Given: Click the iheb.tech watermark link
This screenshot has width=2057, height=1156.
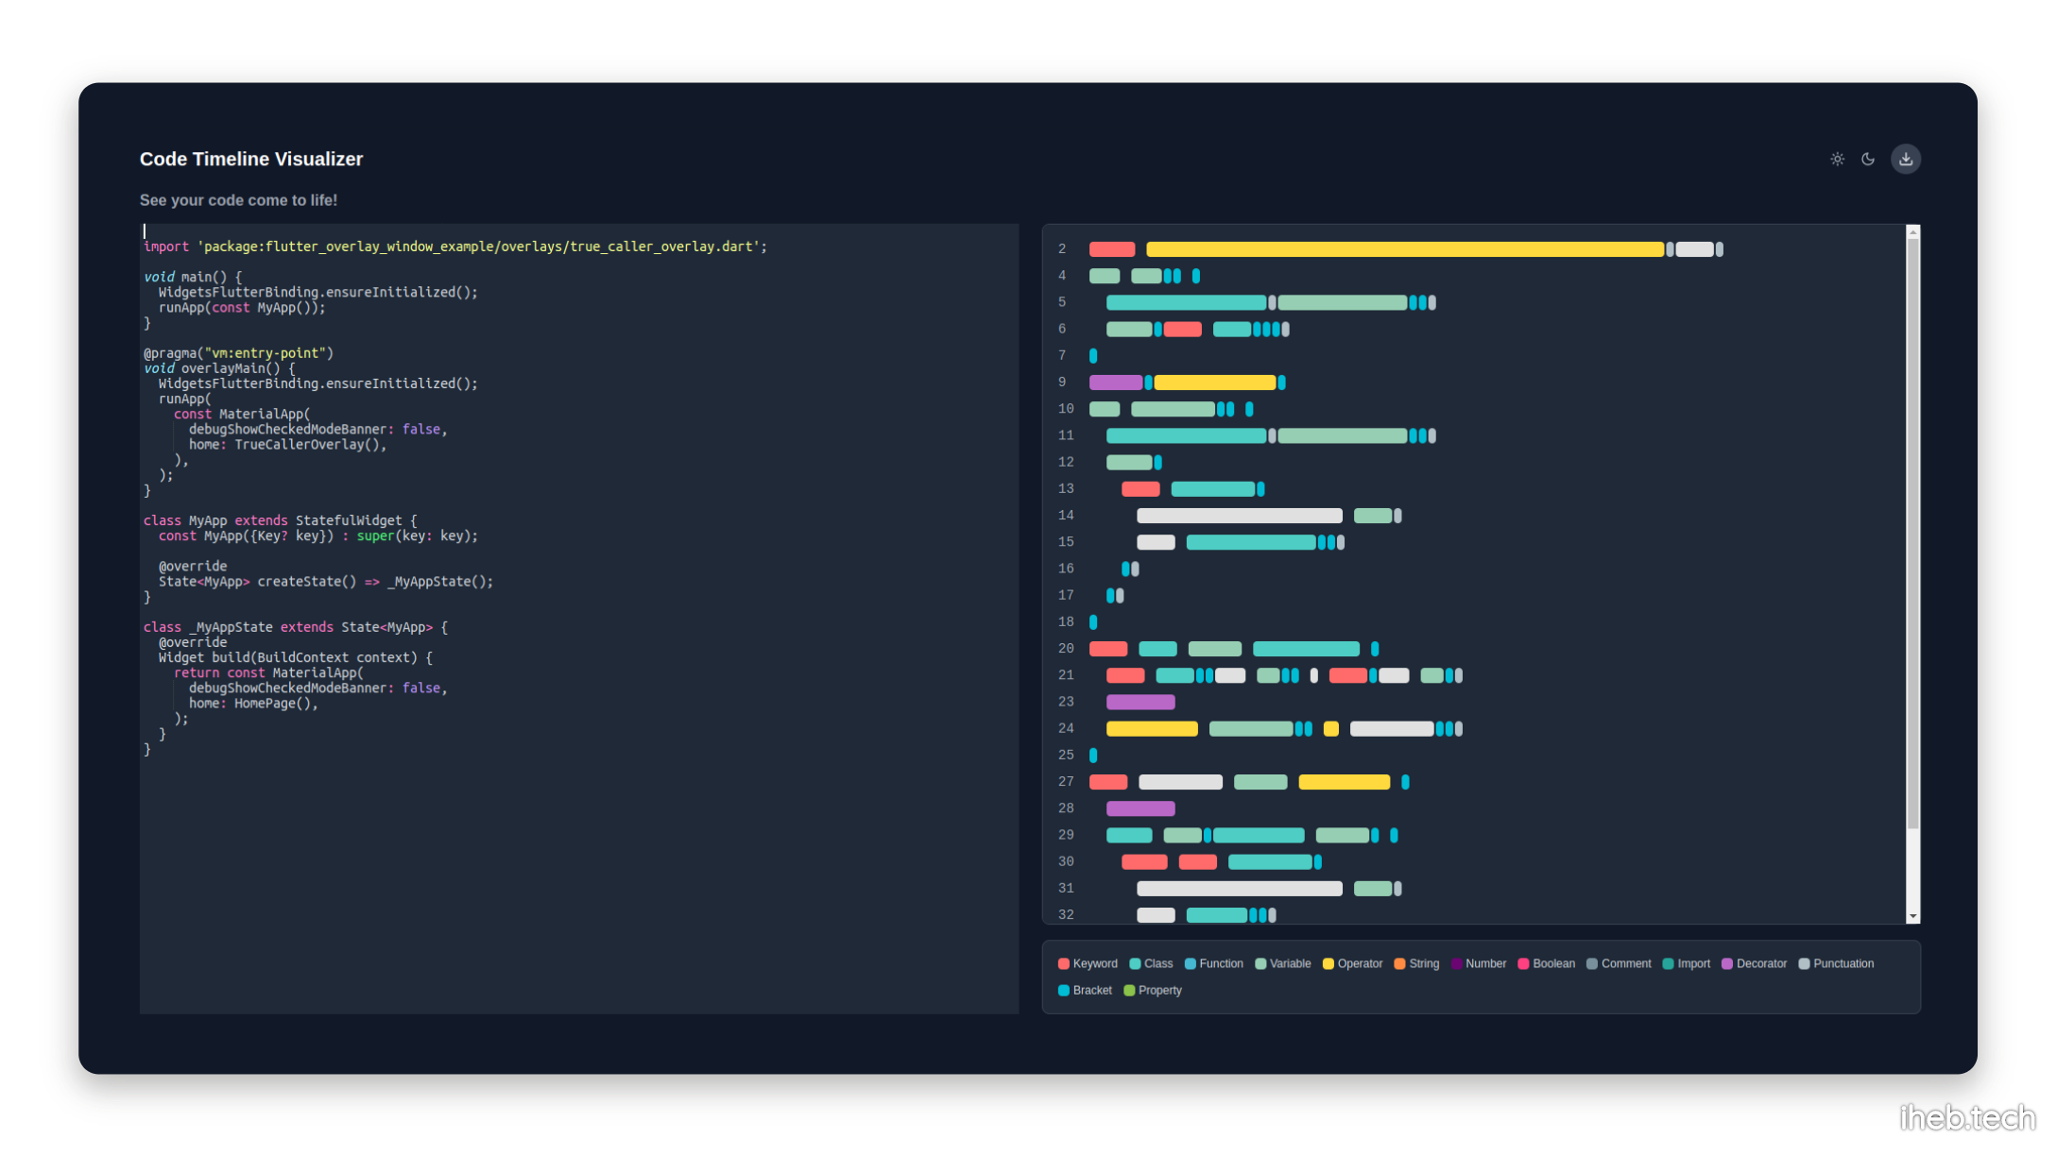Looking at the screenshot, I should coord(1967,1117).
